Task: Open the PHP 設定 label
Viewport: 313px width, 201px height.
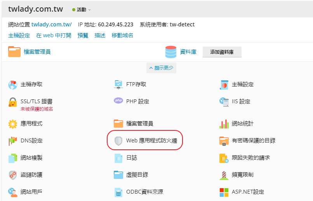Action: [138, 101]
